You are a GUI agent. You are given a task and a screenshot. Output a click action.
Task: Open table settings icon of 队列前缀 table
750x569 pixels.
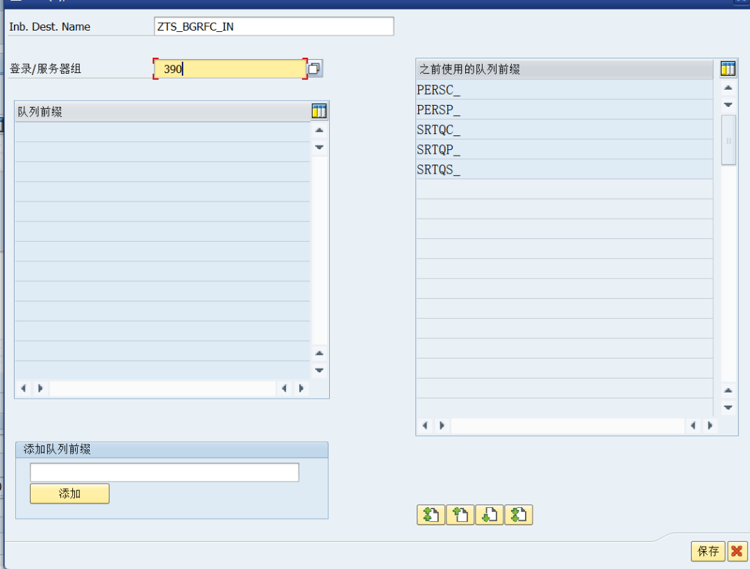point(319,111)
